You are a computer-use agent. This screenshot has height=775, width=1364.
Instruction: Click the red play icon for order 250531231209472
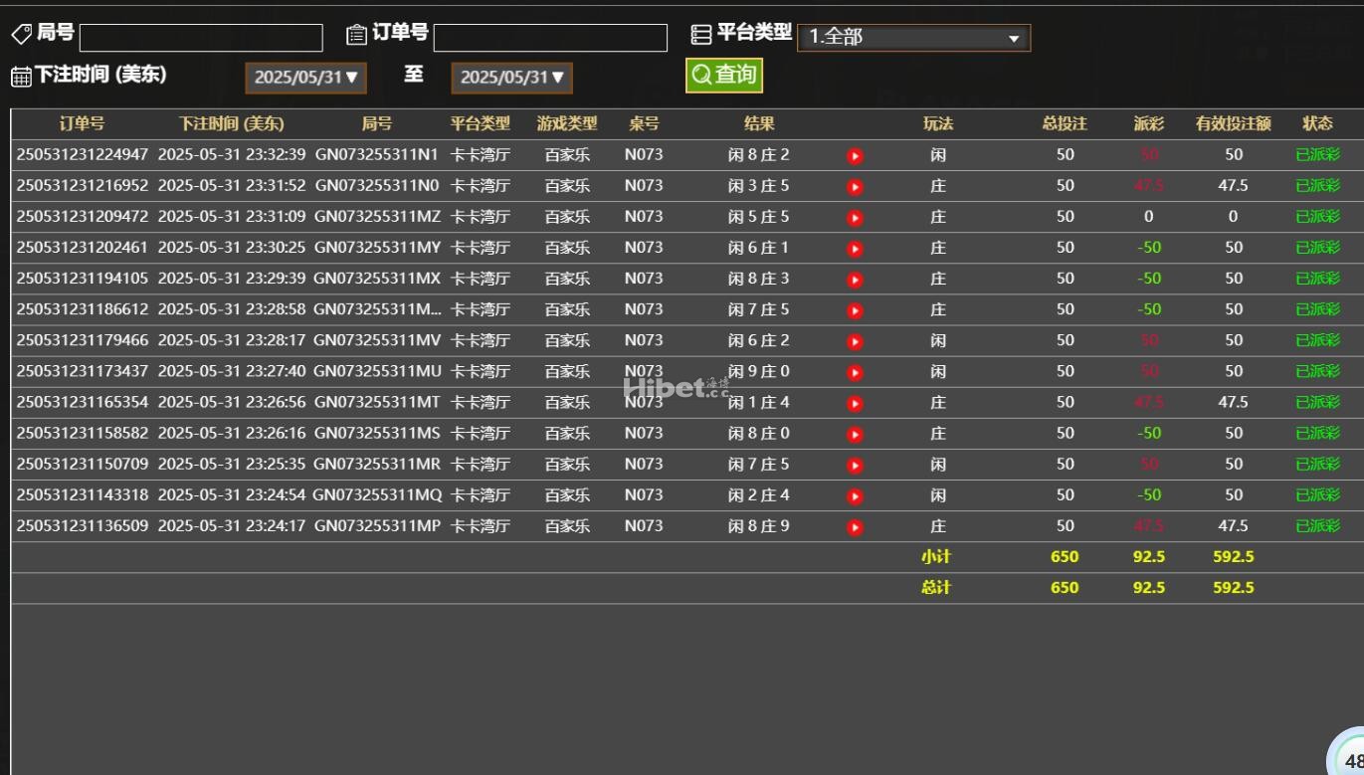coord(854,216)
